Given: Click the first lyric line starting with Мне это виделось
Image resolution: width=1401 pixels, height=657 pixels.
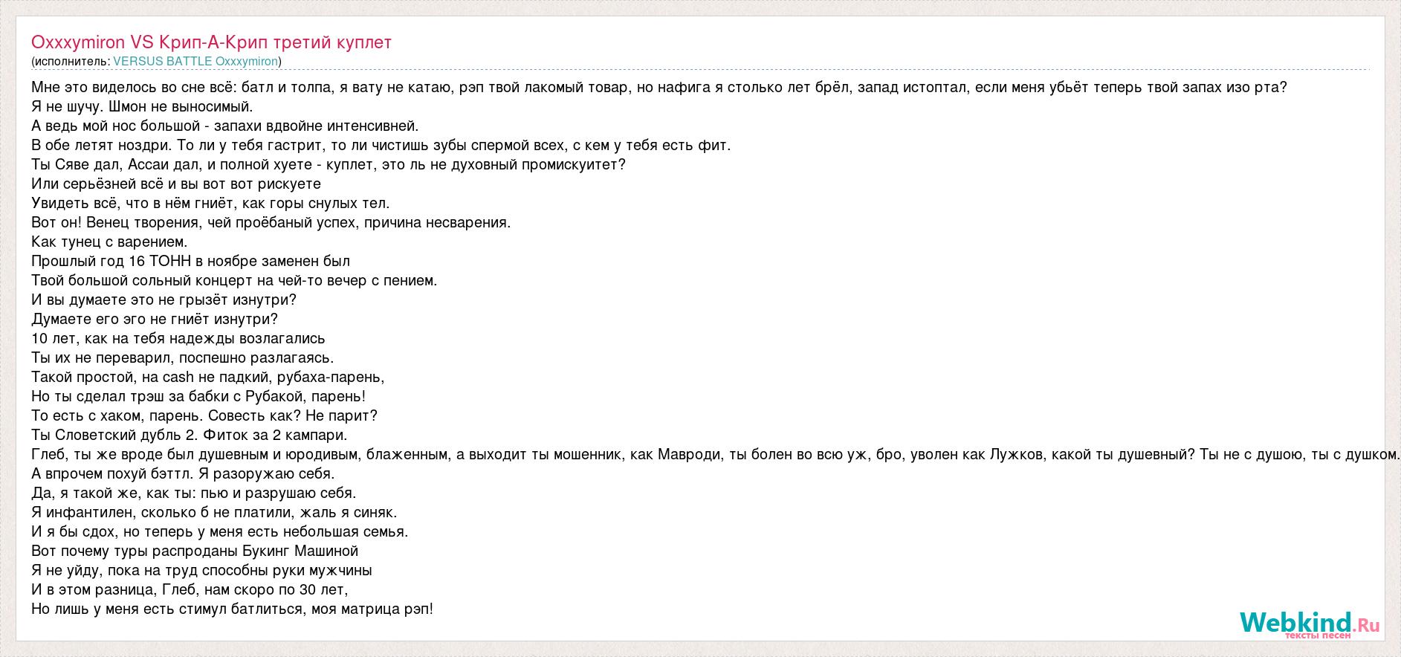Looking at the screenshot, I should tap(659, 87).
